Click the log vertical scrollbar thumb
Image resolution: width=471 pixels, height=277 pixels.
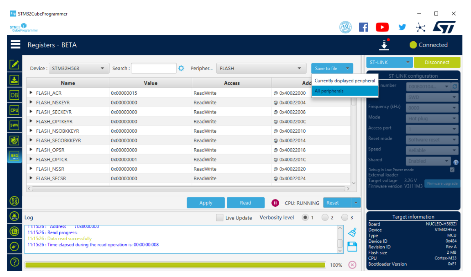pyautogui.click(x=340, y=243)
